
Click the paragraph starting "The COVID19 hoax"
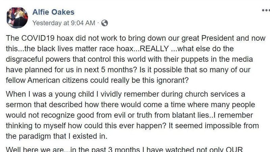[136, 59]
